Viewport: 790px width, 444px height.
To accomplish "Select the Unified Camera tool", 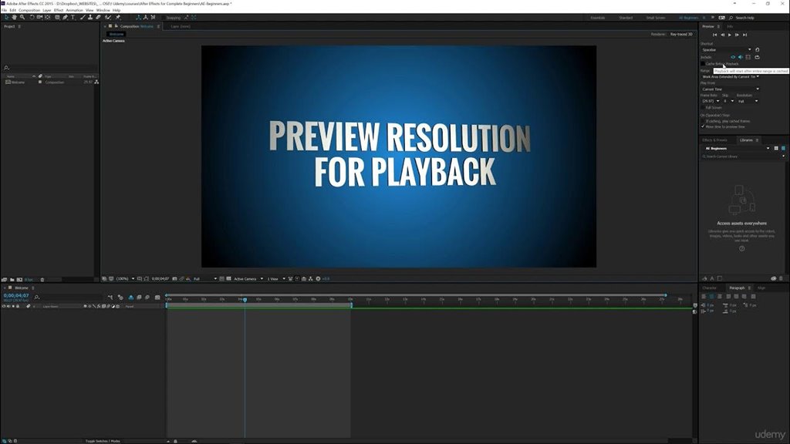I will pyautogui.click(x=40, y=17).
